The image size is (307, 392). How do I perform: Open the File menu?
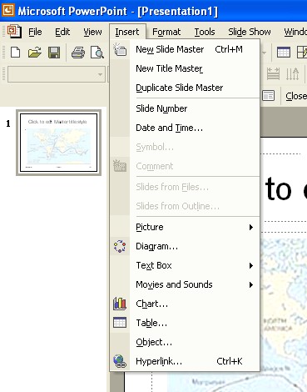tap(35, 32)
